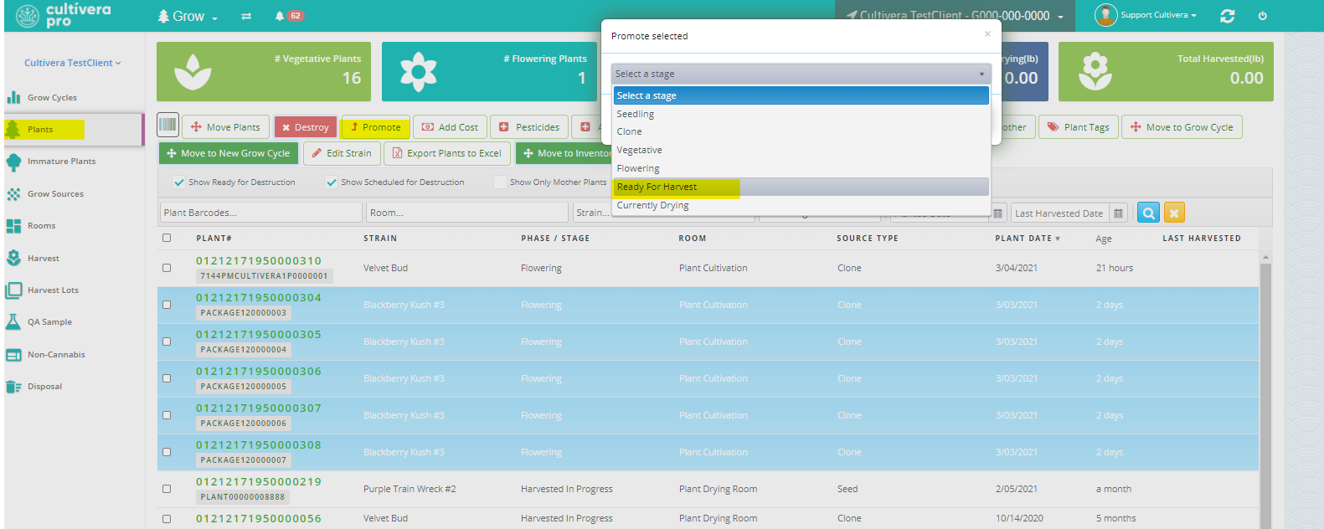Open the Grow menu dropdown

(x=188, y=17)
